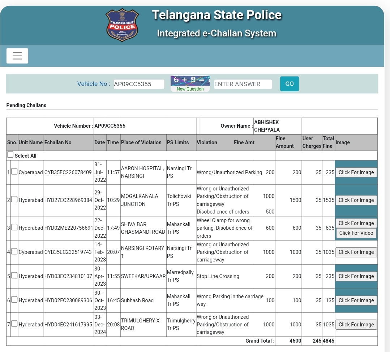View image for MOGALKANALA JUNCTION violation
Image resolution: width=390 pixels, height=352 pixels.
356,200
